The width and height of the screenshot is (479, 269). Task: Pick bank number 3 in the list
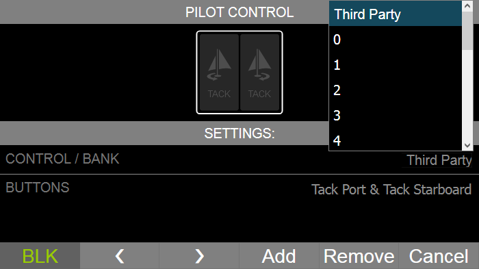pyautogui.click(x=396, y=115)
